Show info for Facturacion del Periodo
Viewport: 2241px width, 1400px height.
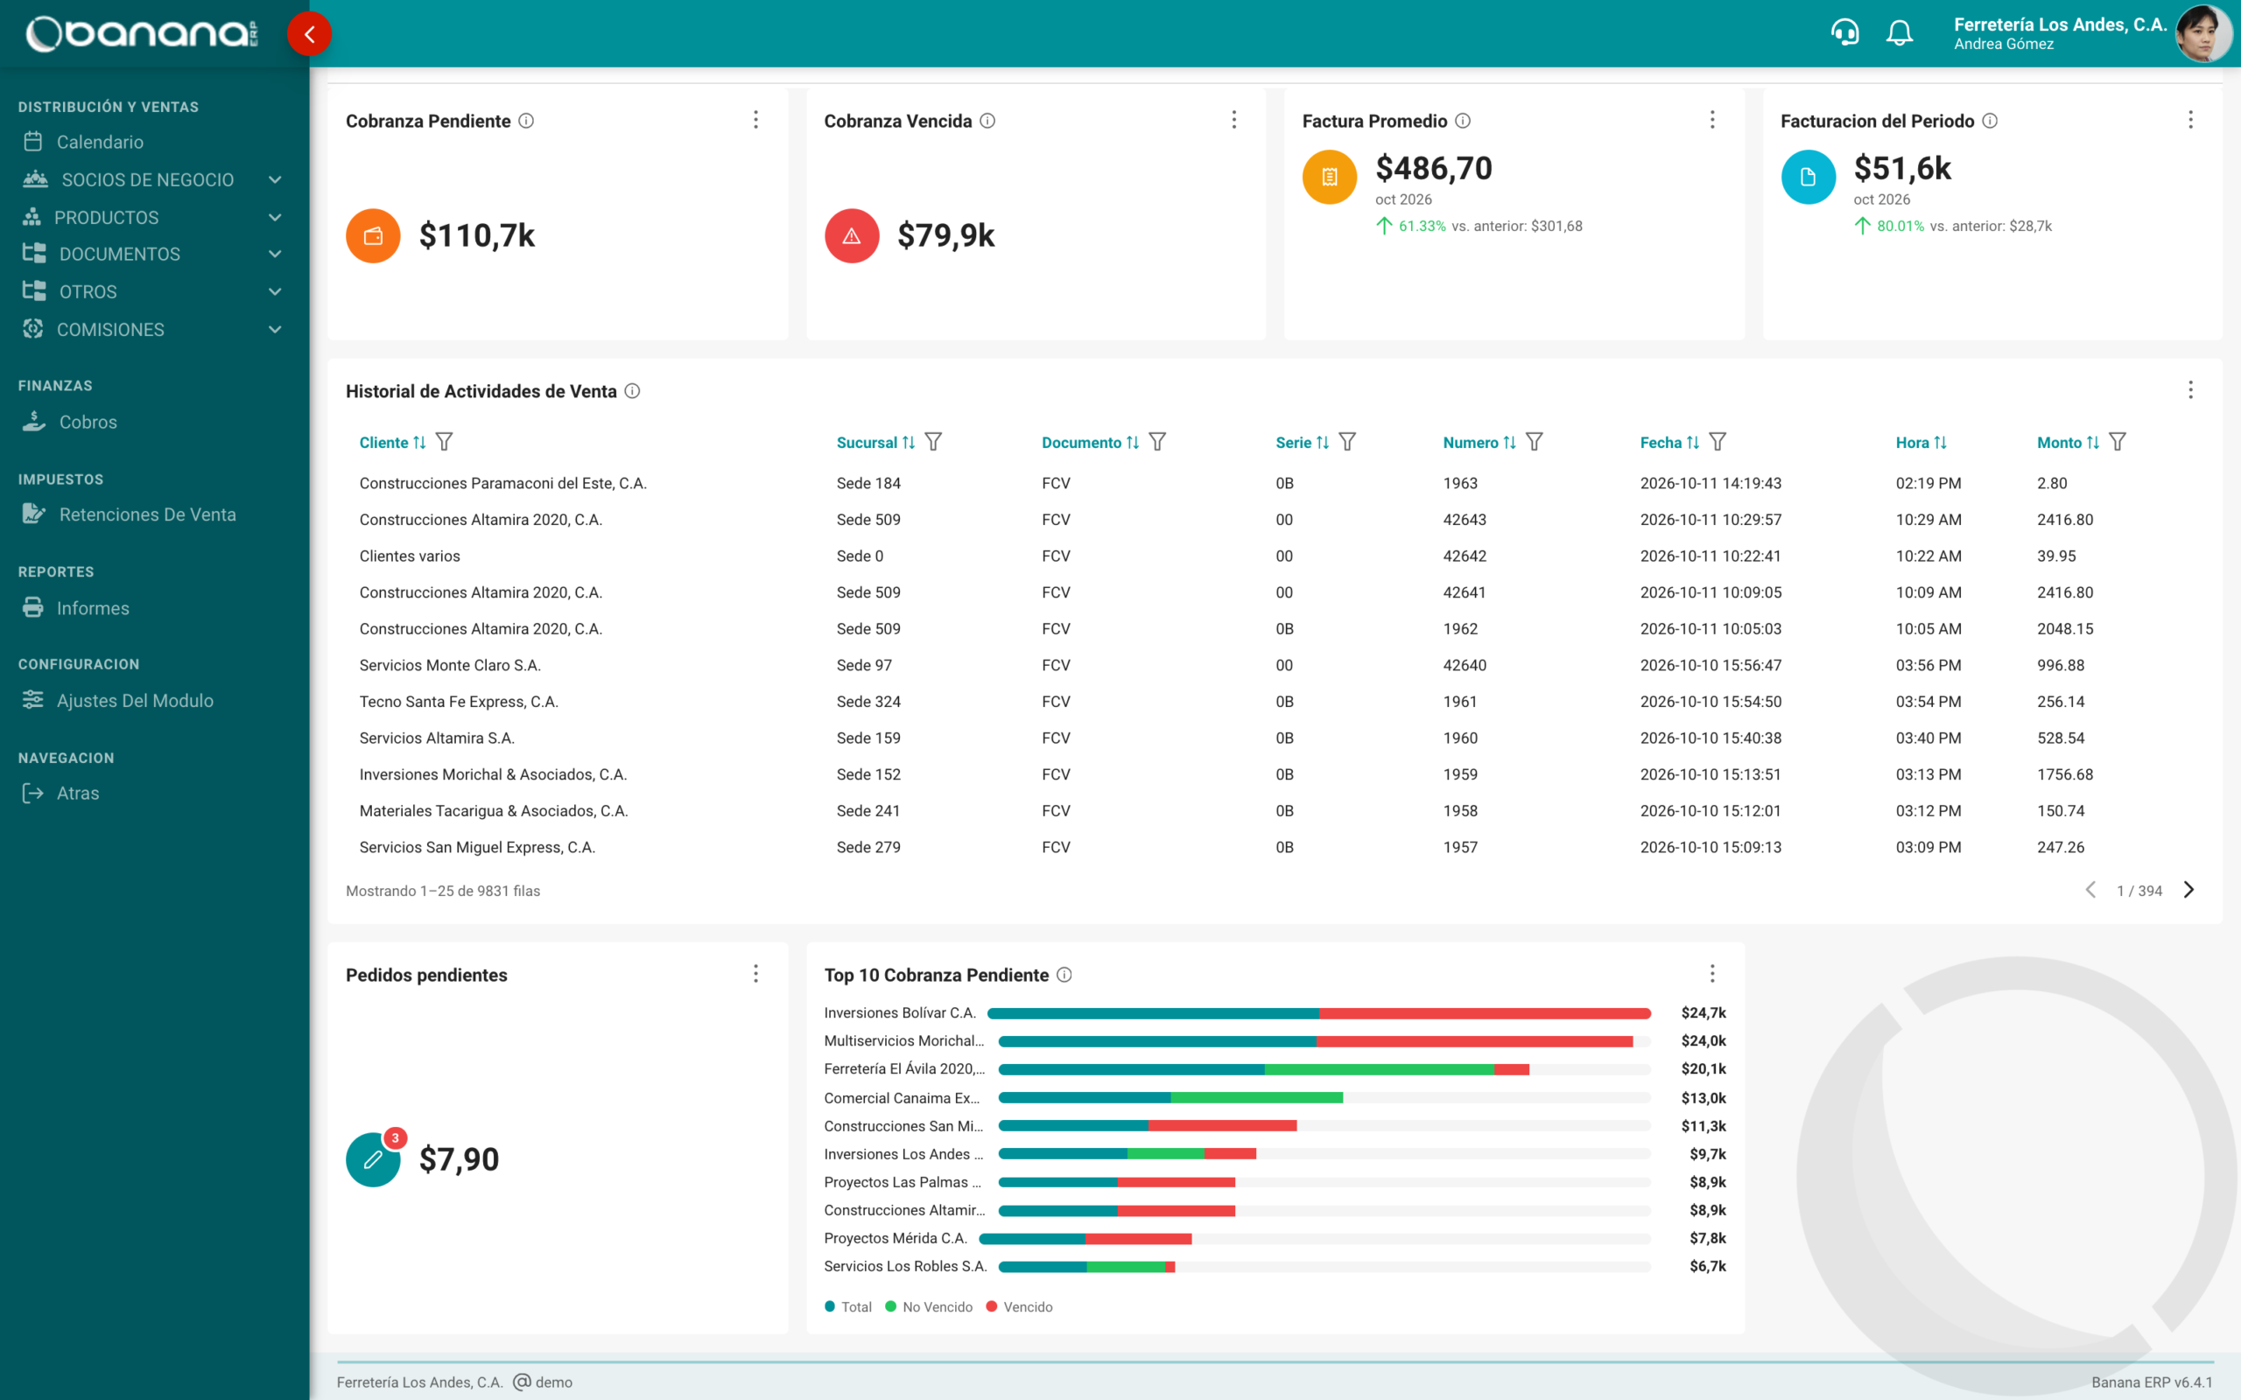(1989, 121)
